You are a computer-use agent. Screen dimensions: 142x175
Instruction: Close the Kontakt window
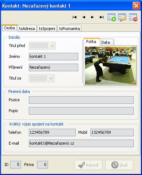point(136,5)
